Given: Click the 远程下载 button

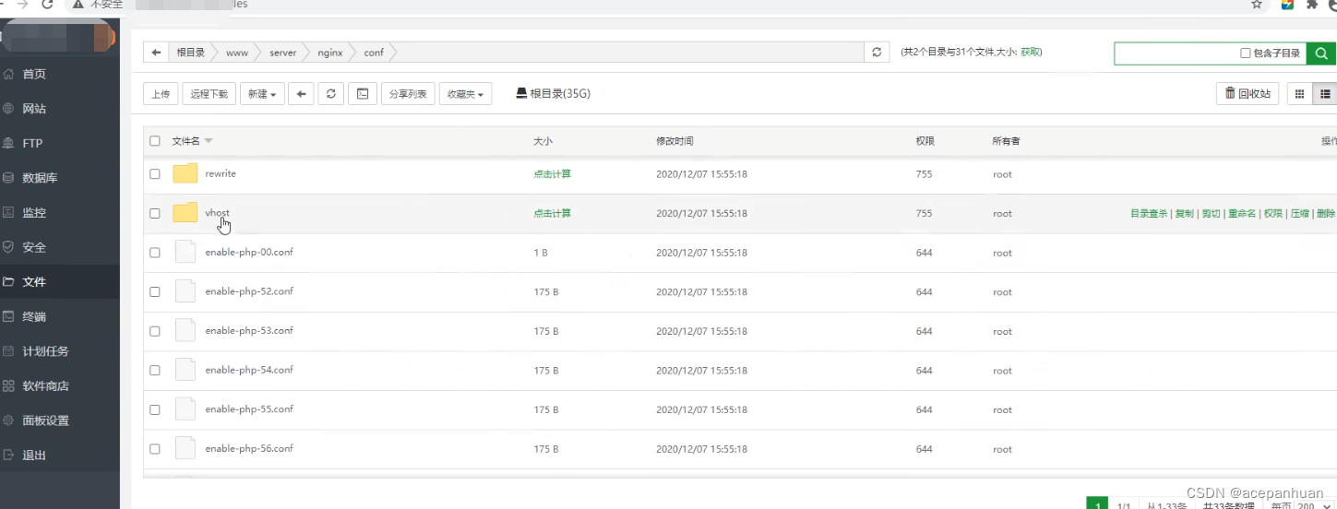Looking at the screenshot, I should (209, 93).
